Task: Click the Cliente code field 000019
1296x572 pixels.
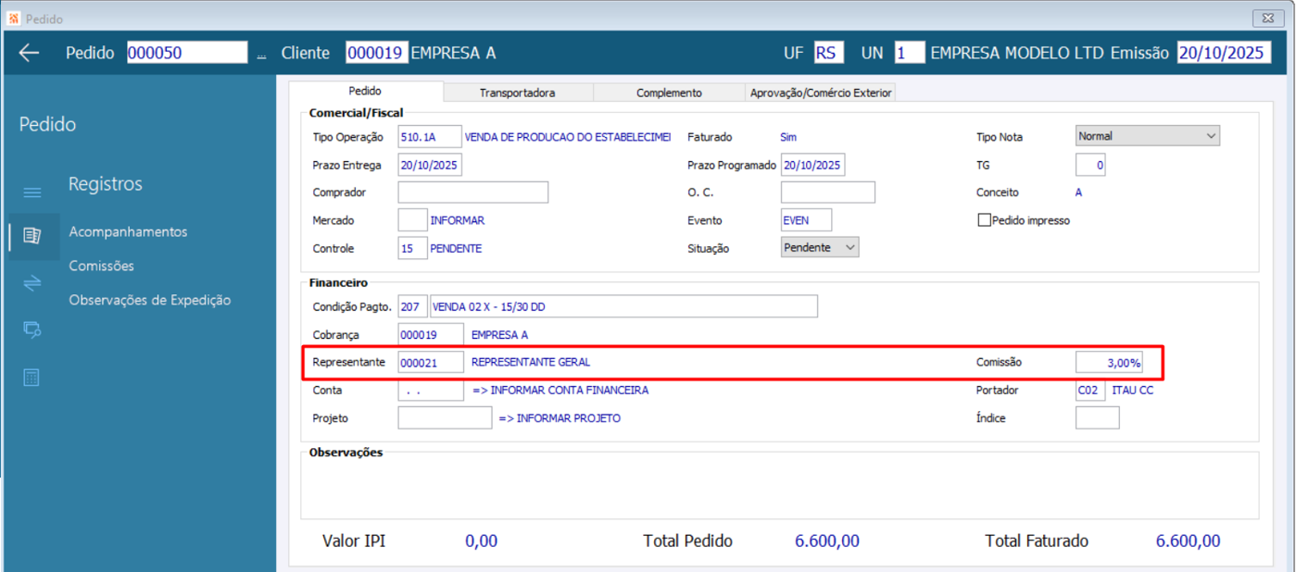Action: point(376,53)
